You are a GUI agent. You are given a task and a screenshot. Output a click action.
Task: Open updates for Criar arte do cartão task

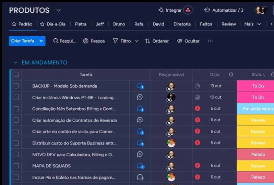click(140, 132)
